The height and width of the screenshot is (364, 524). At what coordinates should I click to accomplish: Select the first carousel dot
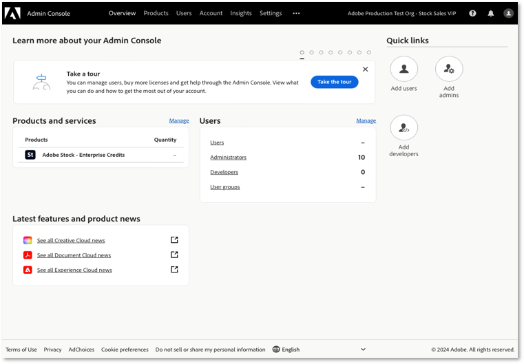click(302, 52)
